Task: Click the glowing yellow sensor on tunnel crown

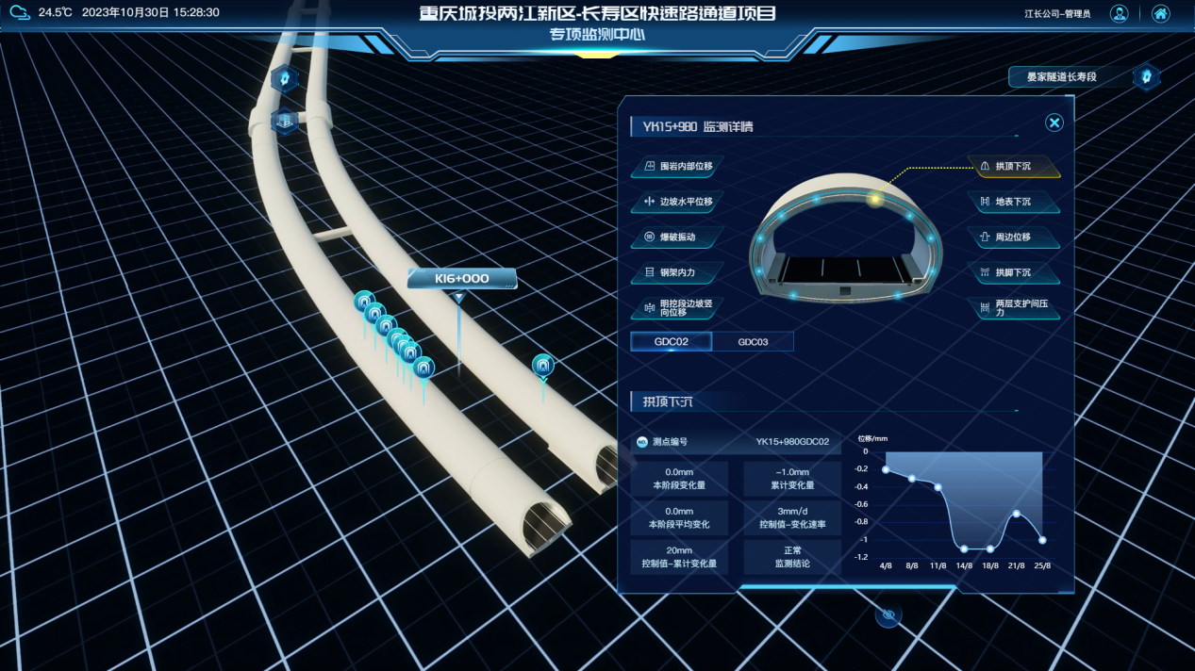Action: tap(874, 199)
